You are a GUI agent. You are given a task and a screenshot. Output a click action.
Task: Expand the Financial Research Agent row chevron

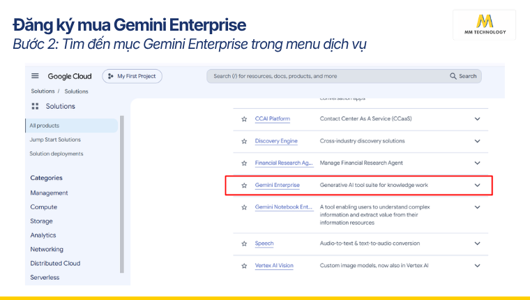pos(477,163)
